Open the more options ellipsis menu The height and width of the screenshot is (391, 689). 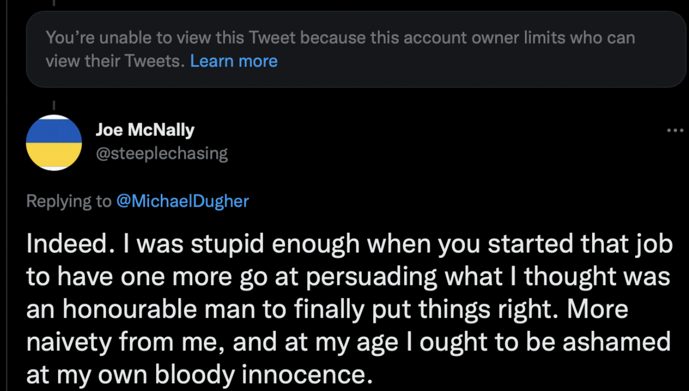point(675,130)
